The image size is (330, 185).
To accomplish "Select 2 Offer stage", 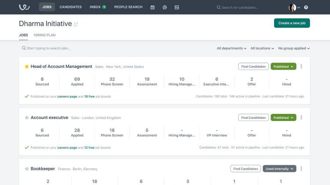I will 252,82.
